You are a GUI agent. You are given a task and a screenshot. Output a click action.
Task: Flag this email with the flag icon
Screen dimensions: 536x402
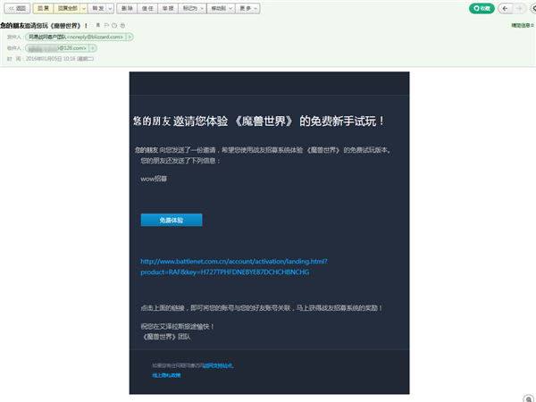106,25
